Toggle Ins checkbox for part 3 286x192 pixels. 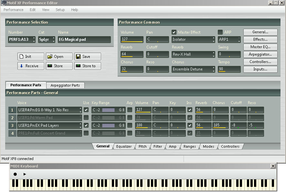point(190,125)
